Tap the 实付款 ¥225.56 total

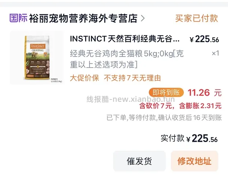click(x=189, y=138)
